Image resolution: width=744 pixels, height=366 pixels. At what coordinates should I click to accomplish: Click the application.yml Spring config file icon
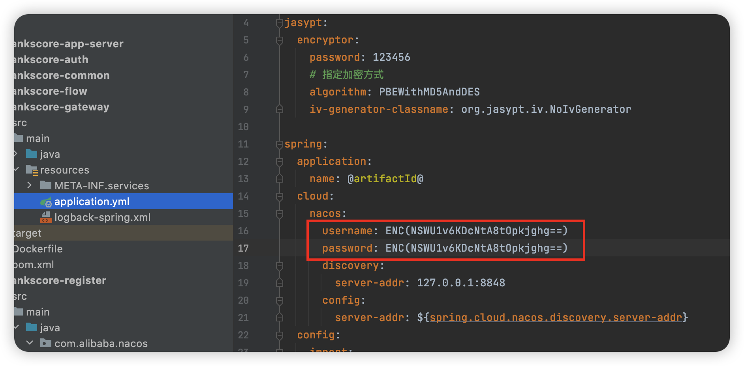(46, 202)
